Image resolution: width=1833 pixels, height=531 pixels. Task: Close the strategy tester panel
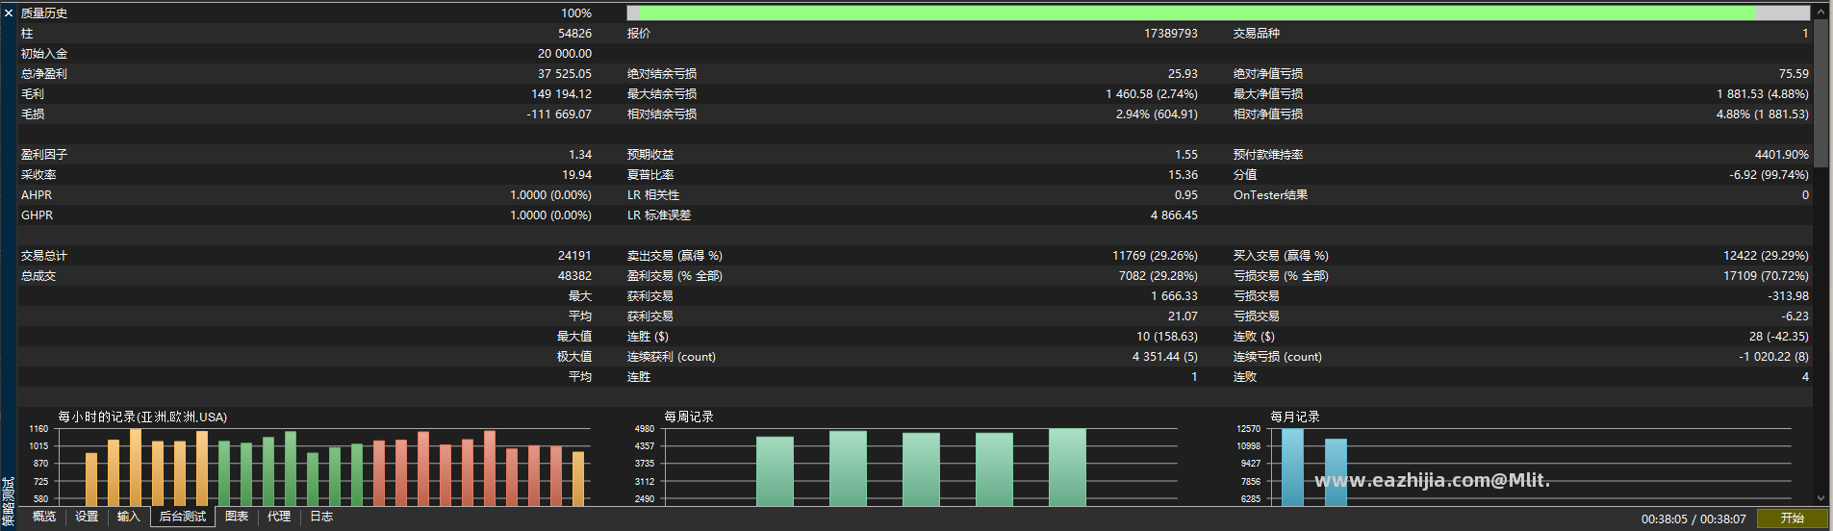pyautogui.click(x=9, y=13)
